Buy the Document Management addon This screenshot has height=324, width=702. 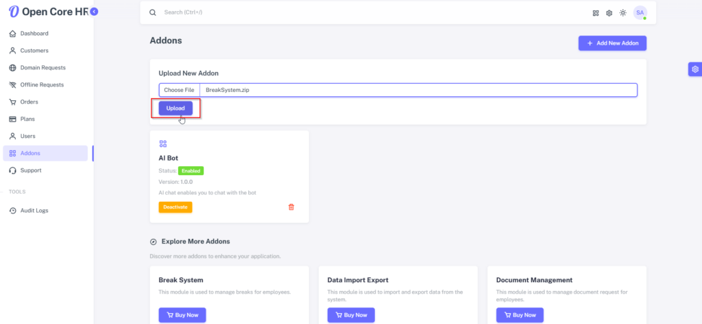(520, 315)
